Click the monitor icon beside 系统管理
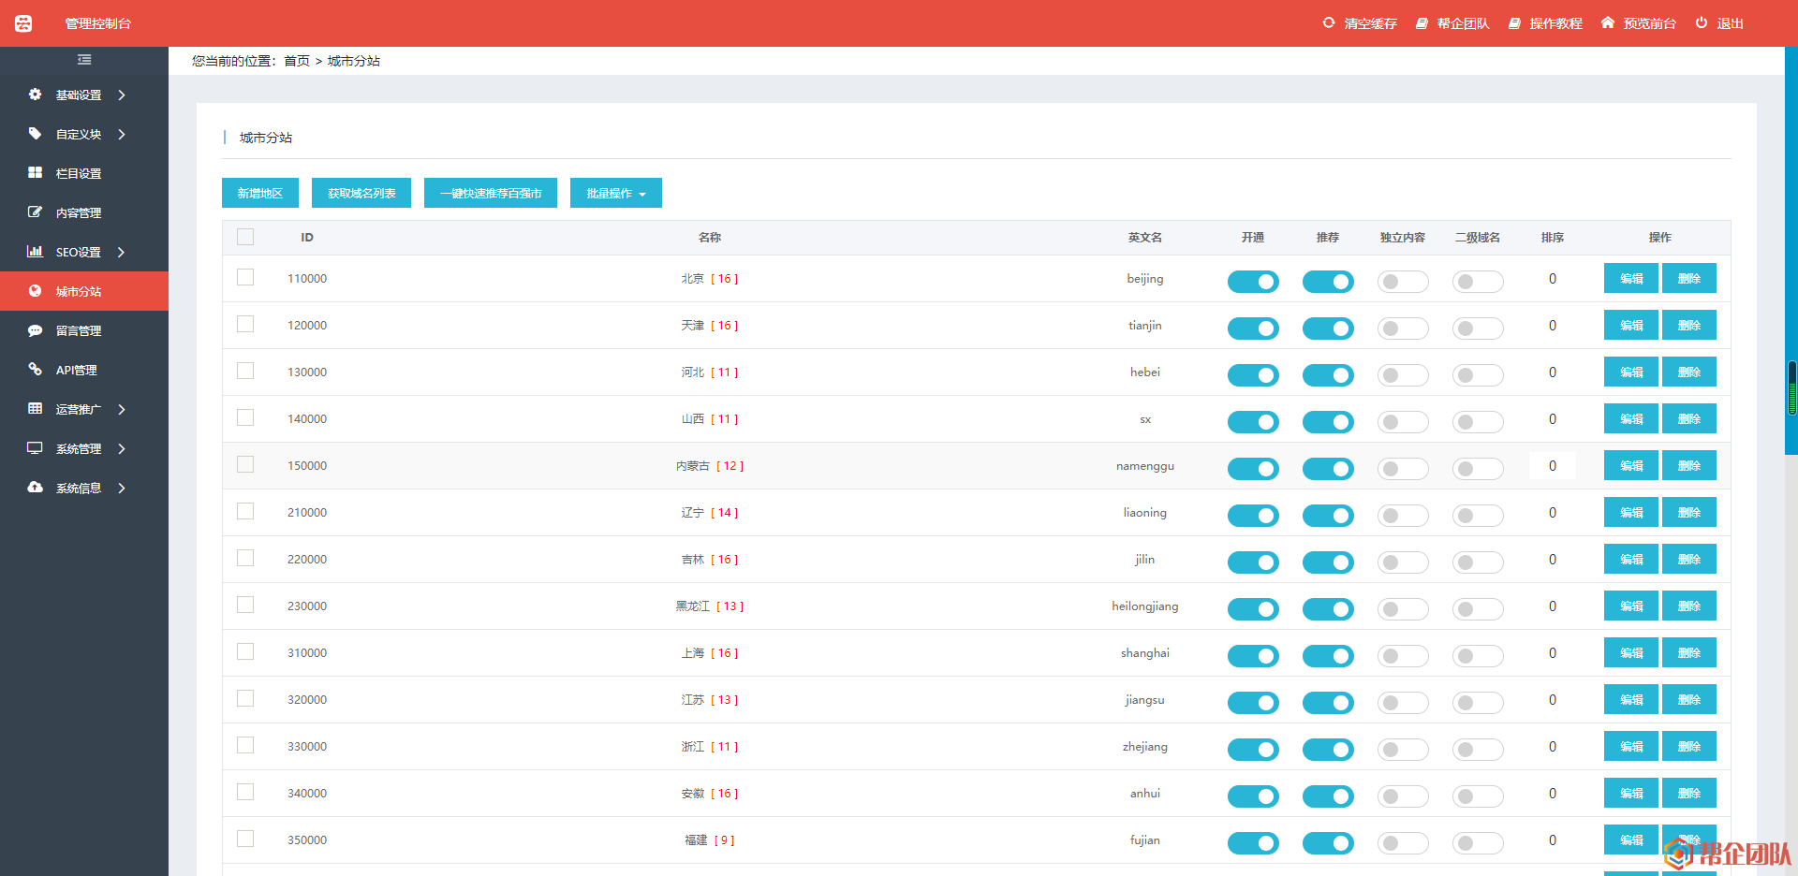This screenshot has width=1798, height=876. pos(35,448)
